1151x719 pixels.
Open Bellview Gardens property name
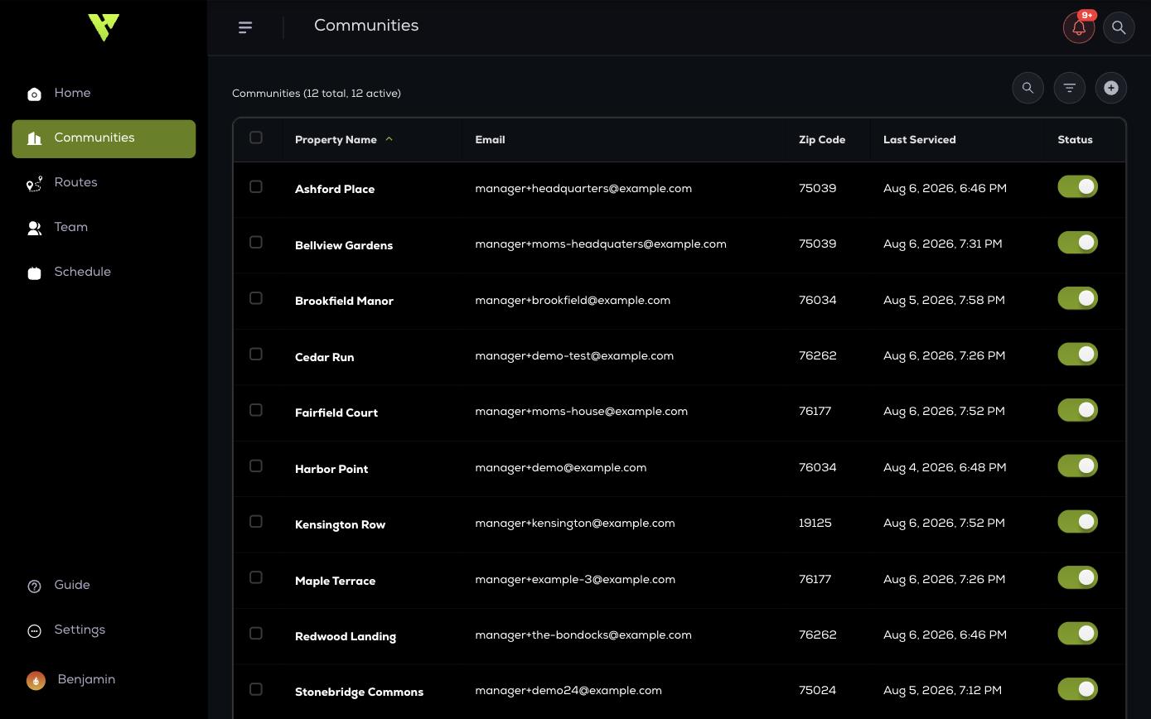click(344, 245)
